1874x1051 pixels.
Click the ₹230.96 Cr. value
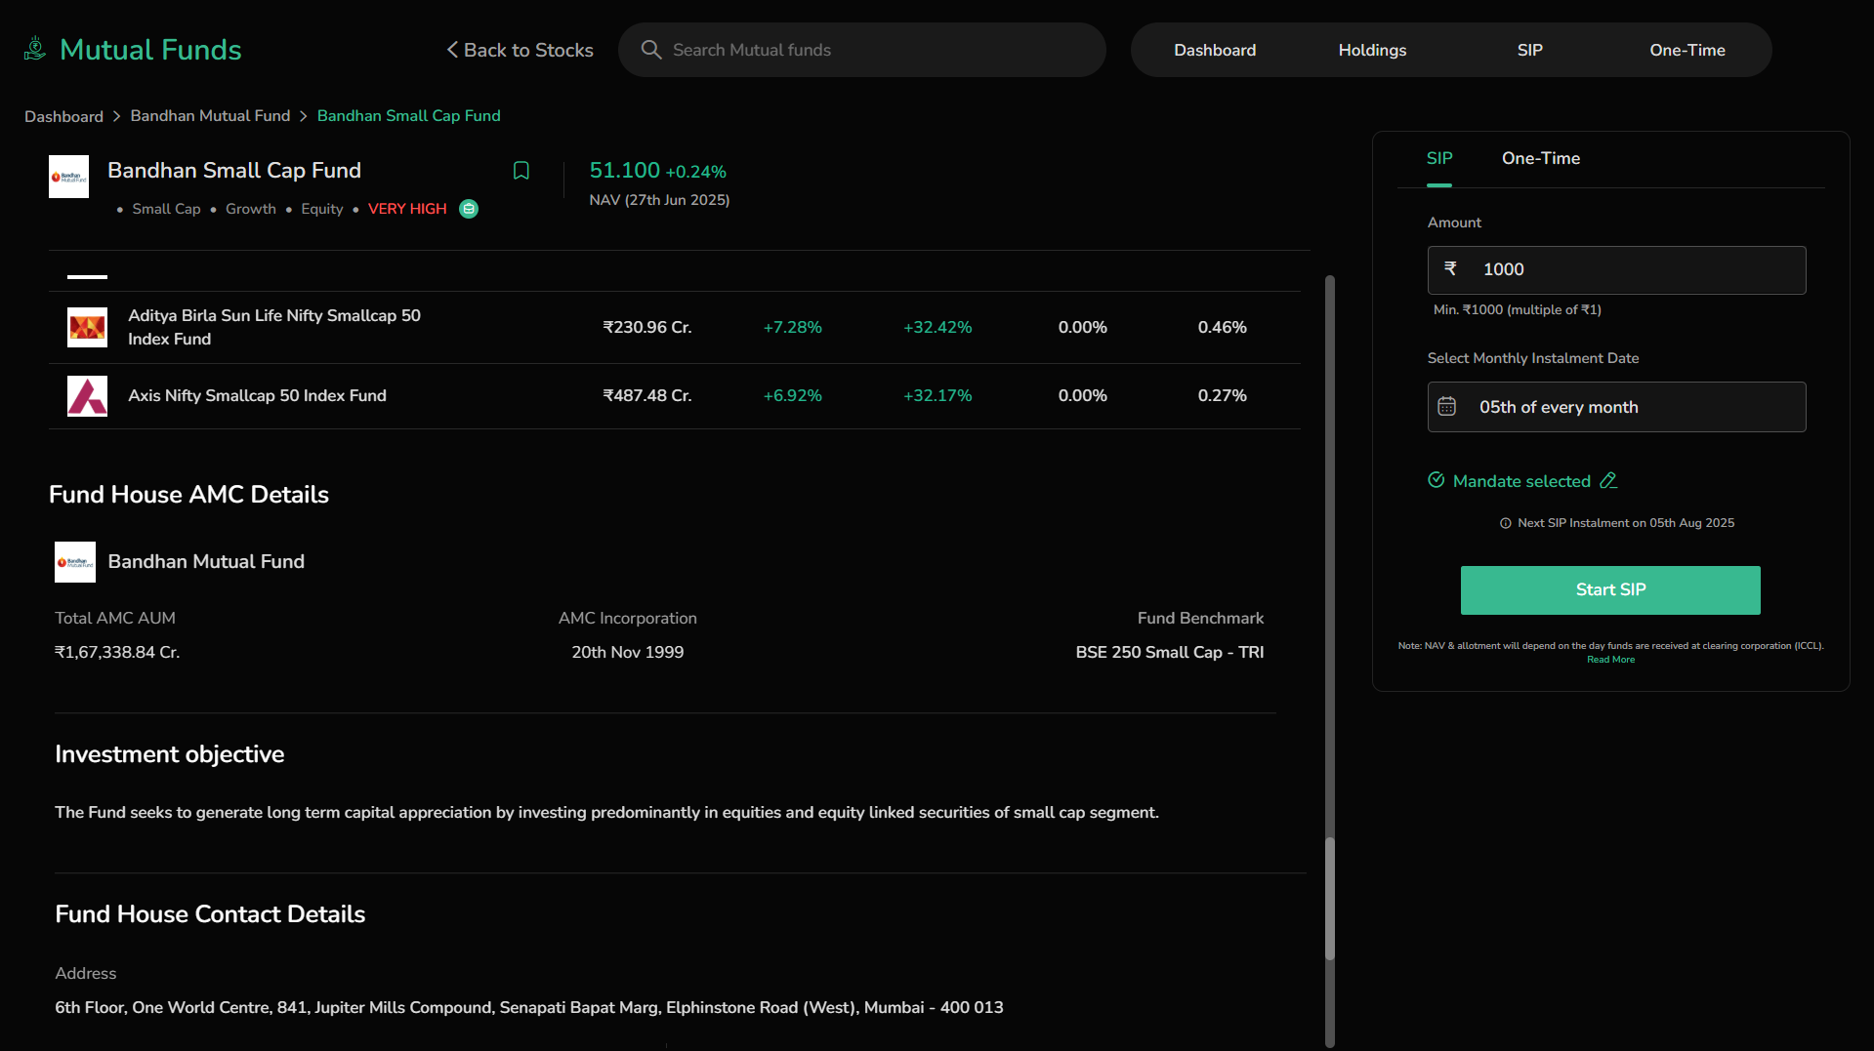(x=646, y=328)
